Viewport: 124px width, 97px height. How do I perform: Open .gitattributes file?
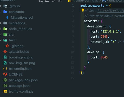tap(19, 52)
